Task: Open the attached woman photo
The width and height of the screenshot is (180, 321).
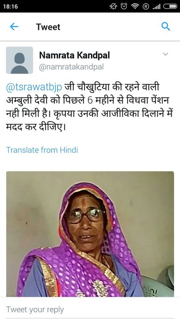Action: pyautogui.click(x=90, y=234)
